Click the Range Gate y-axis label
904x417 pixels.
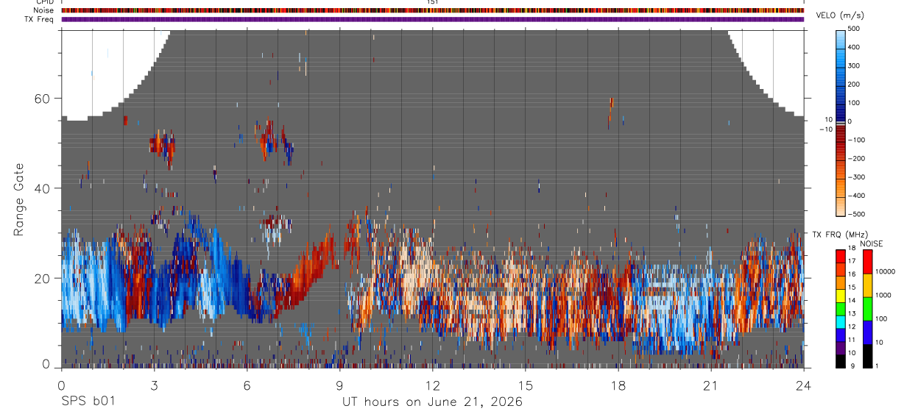coord(18,199)
